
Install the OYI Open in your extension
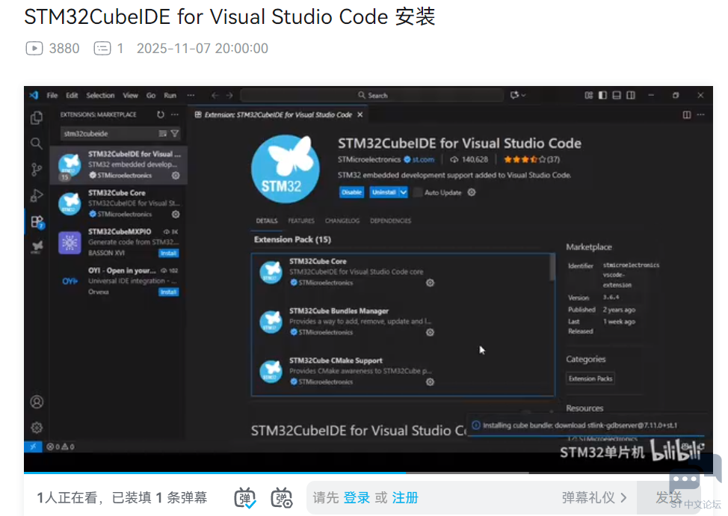(x=168, y=292)
